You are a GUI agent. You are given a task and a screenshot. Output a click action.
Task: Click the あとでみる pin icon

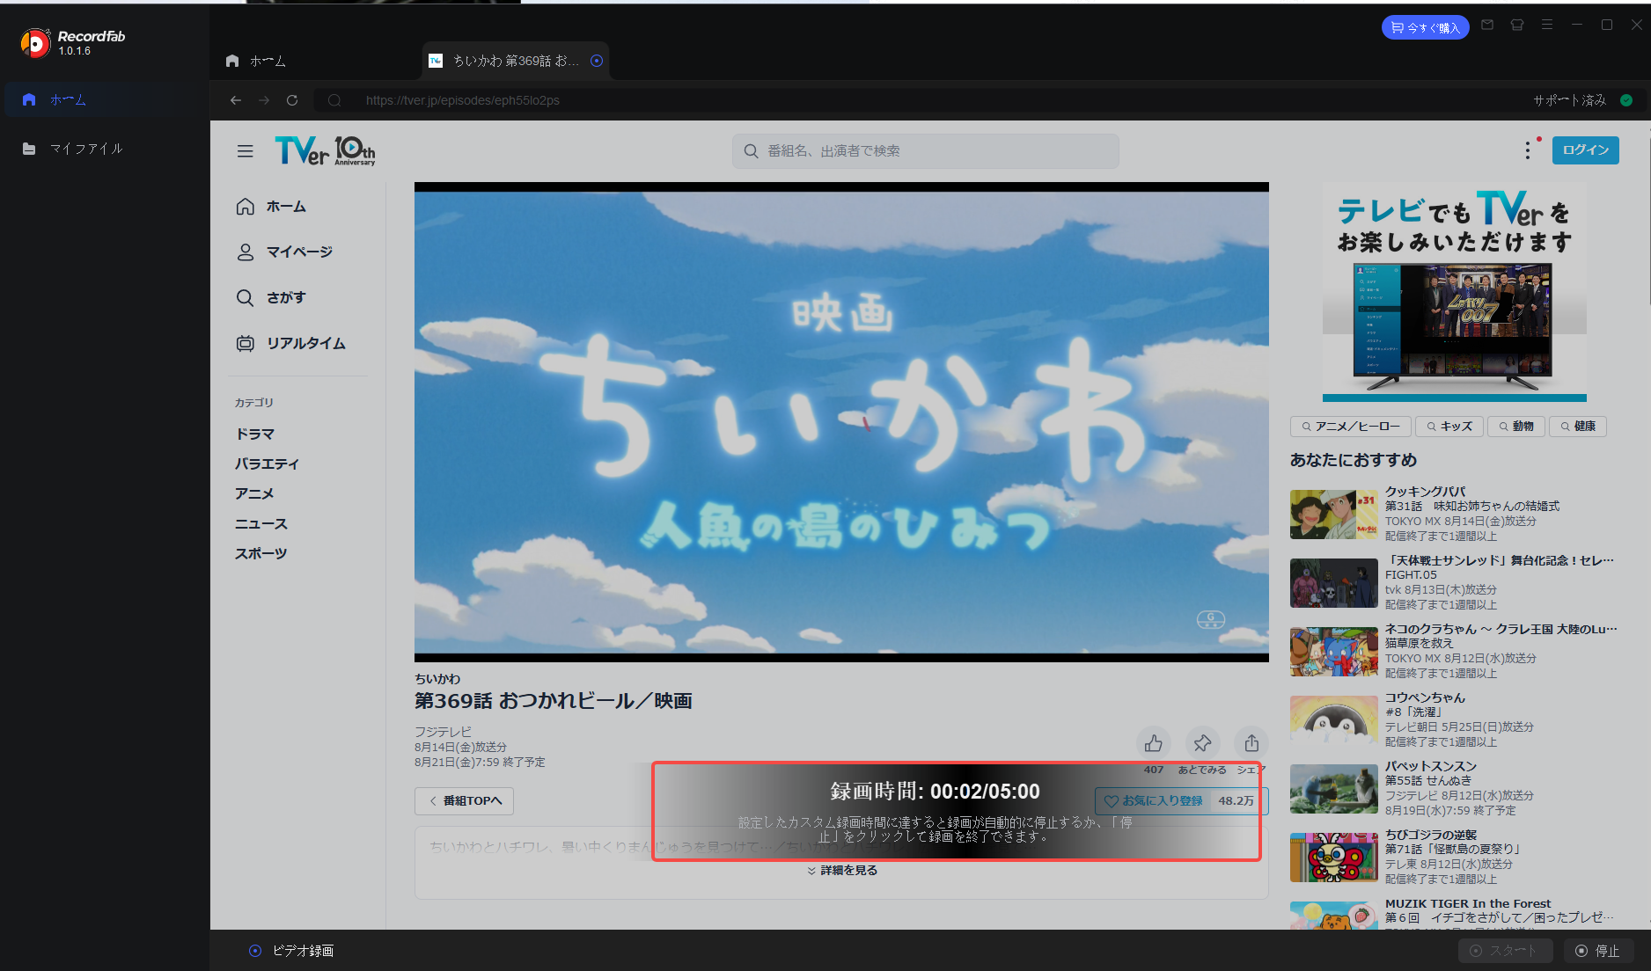point(1202,744)
